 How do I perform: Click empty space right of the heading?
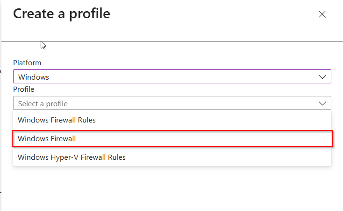(210, 14)
